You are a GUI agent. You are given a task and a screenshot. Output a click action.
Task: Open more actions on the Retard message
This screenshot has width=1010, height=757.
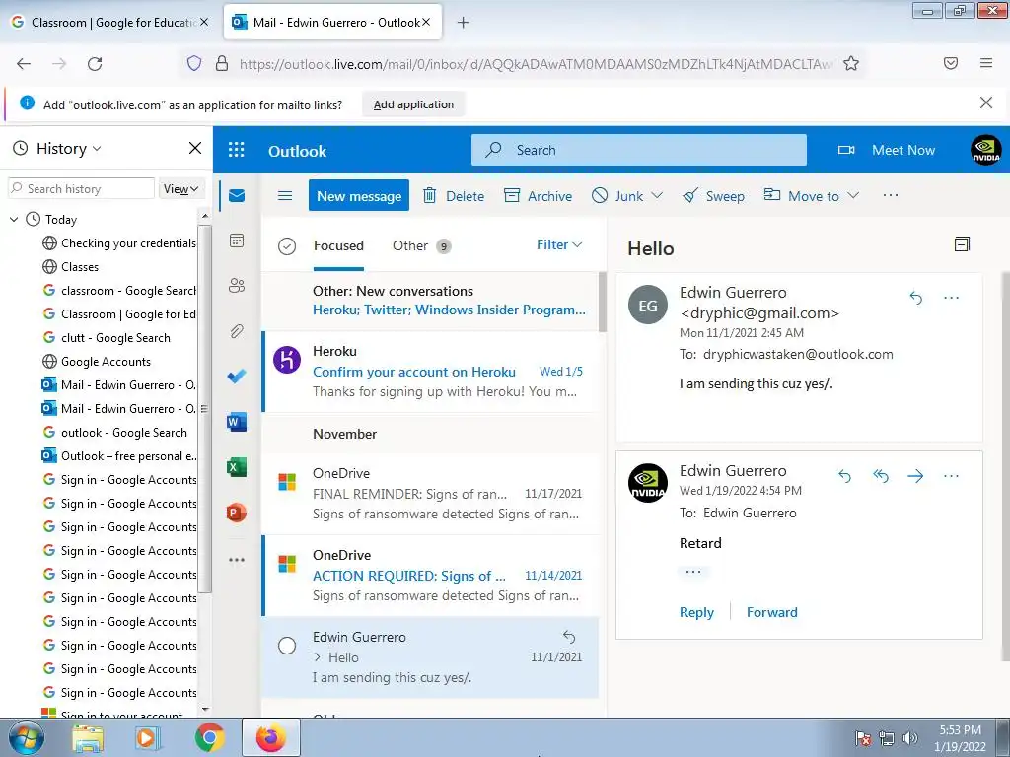tap(951, 476)
